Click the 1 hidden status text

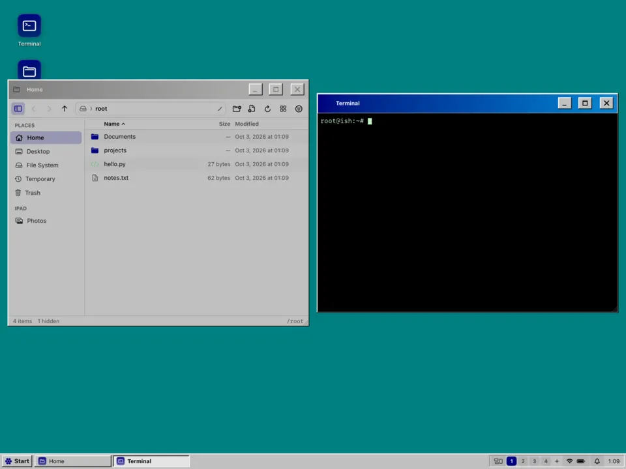48,321
